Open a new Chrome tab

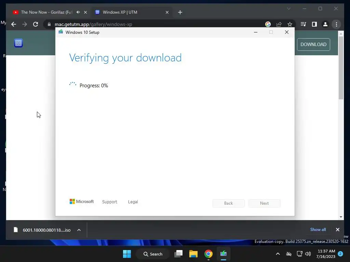180,12
